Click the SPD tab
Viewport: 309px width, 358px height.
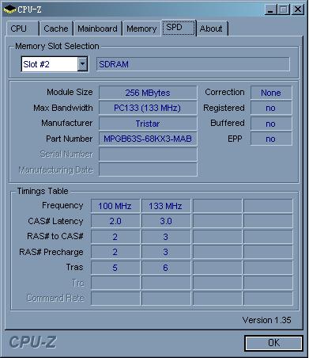coord(179,28)
